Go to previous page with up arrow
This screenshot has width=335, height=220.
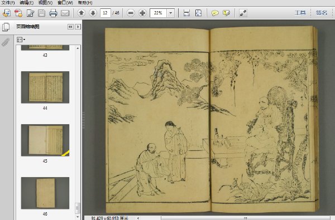(x=81, y=13)
